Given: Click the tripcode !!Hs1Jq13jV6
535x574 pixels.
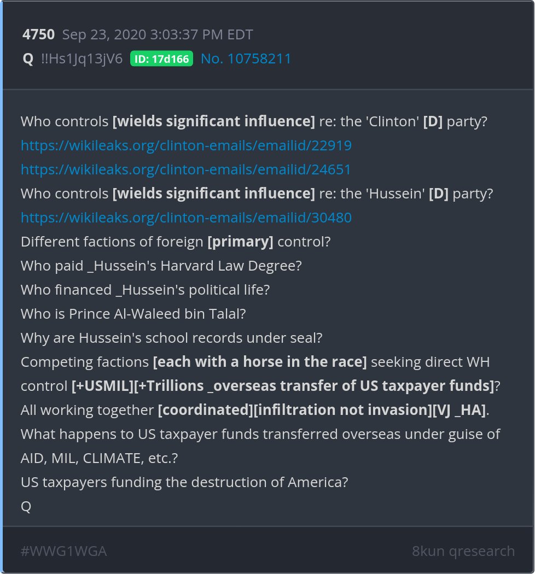Looking at the screenshot, I should [82, 59].
